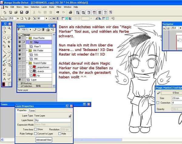
Task: Click the New Folder icon in Layers panel
Action: coord(39,30)
